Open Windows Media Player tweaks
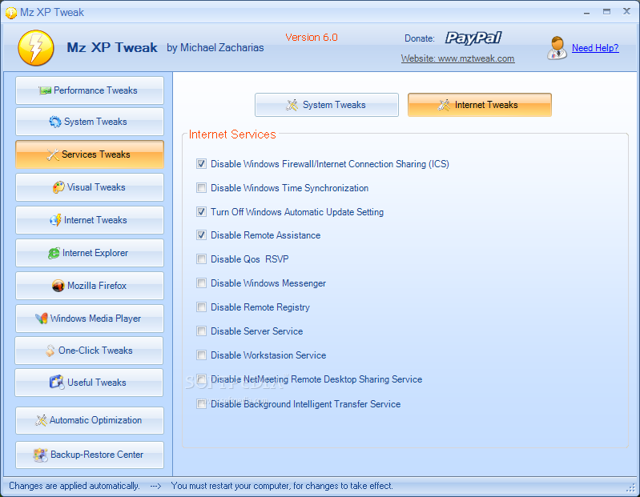Screen dimensions: 640x497 tap(90, 319)
